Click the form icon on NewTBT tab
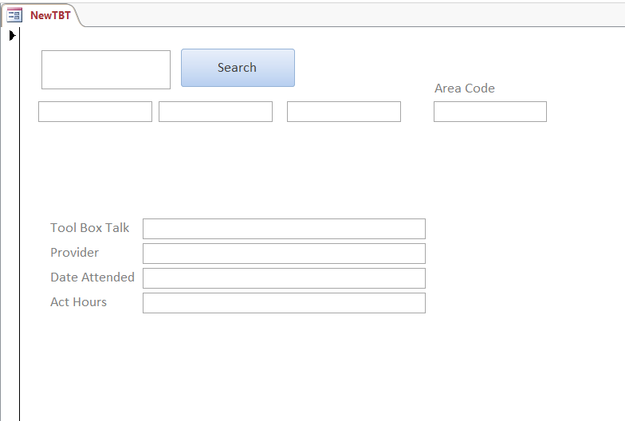625x421 pixels. (14, 15)
